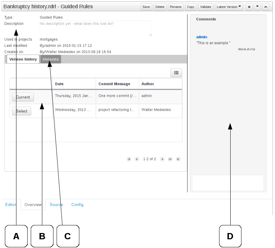
Task: Switch to the Editor tab
Action: [10, 205]
